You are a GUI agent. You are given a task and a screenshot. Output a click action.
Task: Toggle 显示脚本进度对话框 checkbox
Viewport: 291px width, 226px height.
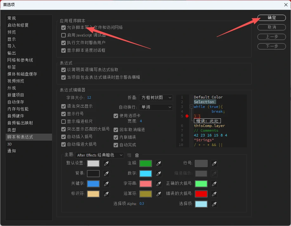click(63, 50)
